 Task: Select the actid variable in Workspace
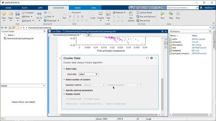174,39
